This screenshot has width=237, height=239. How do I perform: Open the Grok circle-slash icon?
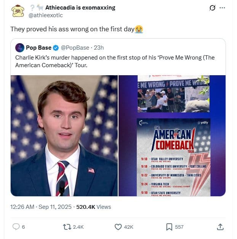[x=213, y=8]
